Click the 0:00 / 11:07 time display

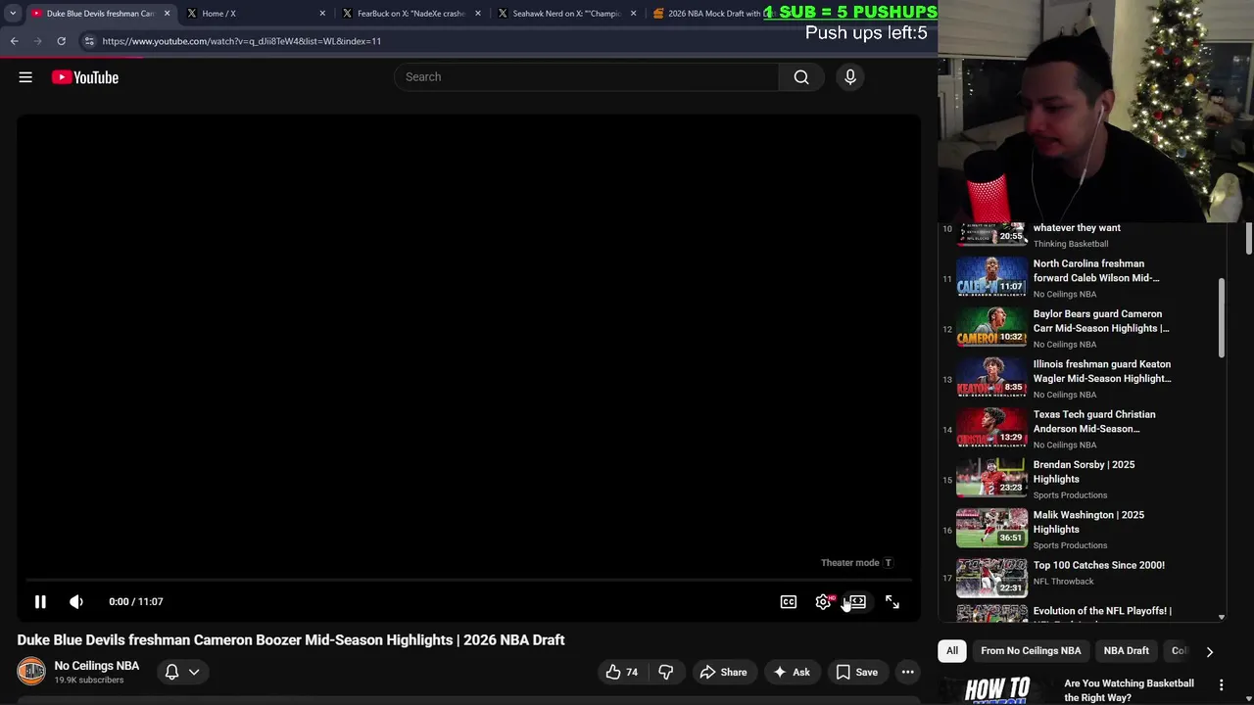point(136,602)
